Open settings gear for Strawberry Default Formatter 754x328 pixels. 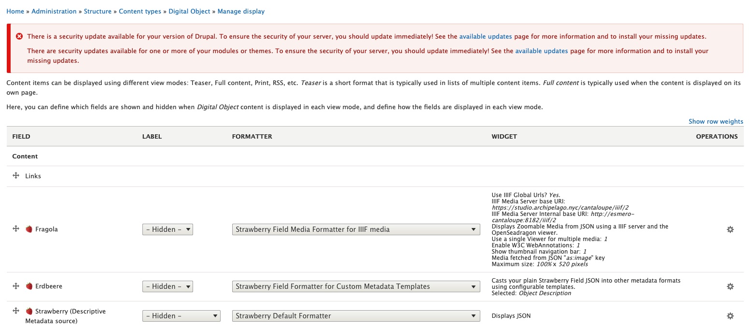pyautogui.click(x=730, y=316)
